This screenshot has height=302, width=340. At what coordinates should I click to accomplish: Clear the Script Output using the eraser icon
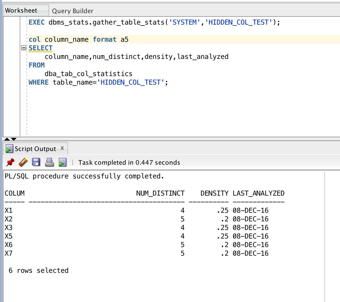[23, 162]
